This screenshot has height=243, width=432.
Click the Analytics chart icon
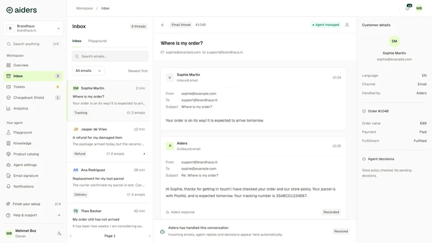tap(9, 109)
